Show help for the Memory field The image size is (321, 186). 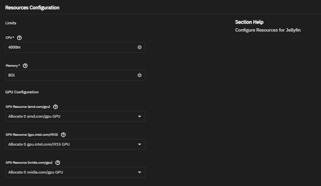25,66
